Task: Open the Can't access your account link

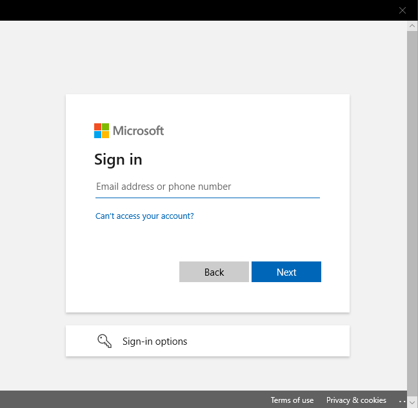Action: click(x=144, y=216)
